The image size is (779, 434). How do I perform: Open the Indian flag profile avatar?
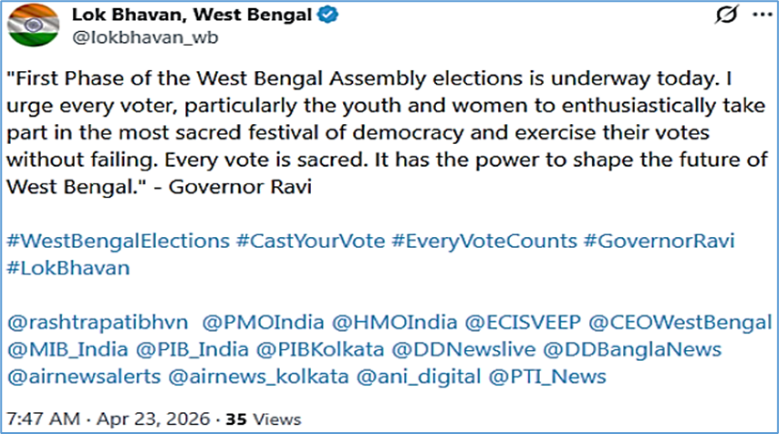tap(32, 27)
